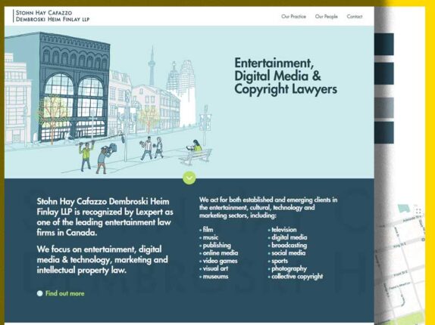Select the grey color swatch on right
The width and height of the screenshot is (435, 325).
[384, 107]
